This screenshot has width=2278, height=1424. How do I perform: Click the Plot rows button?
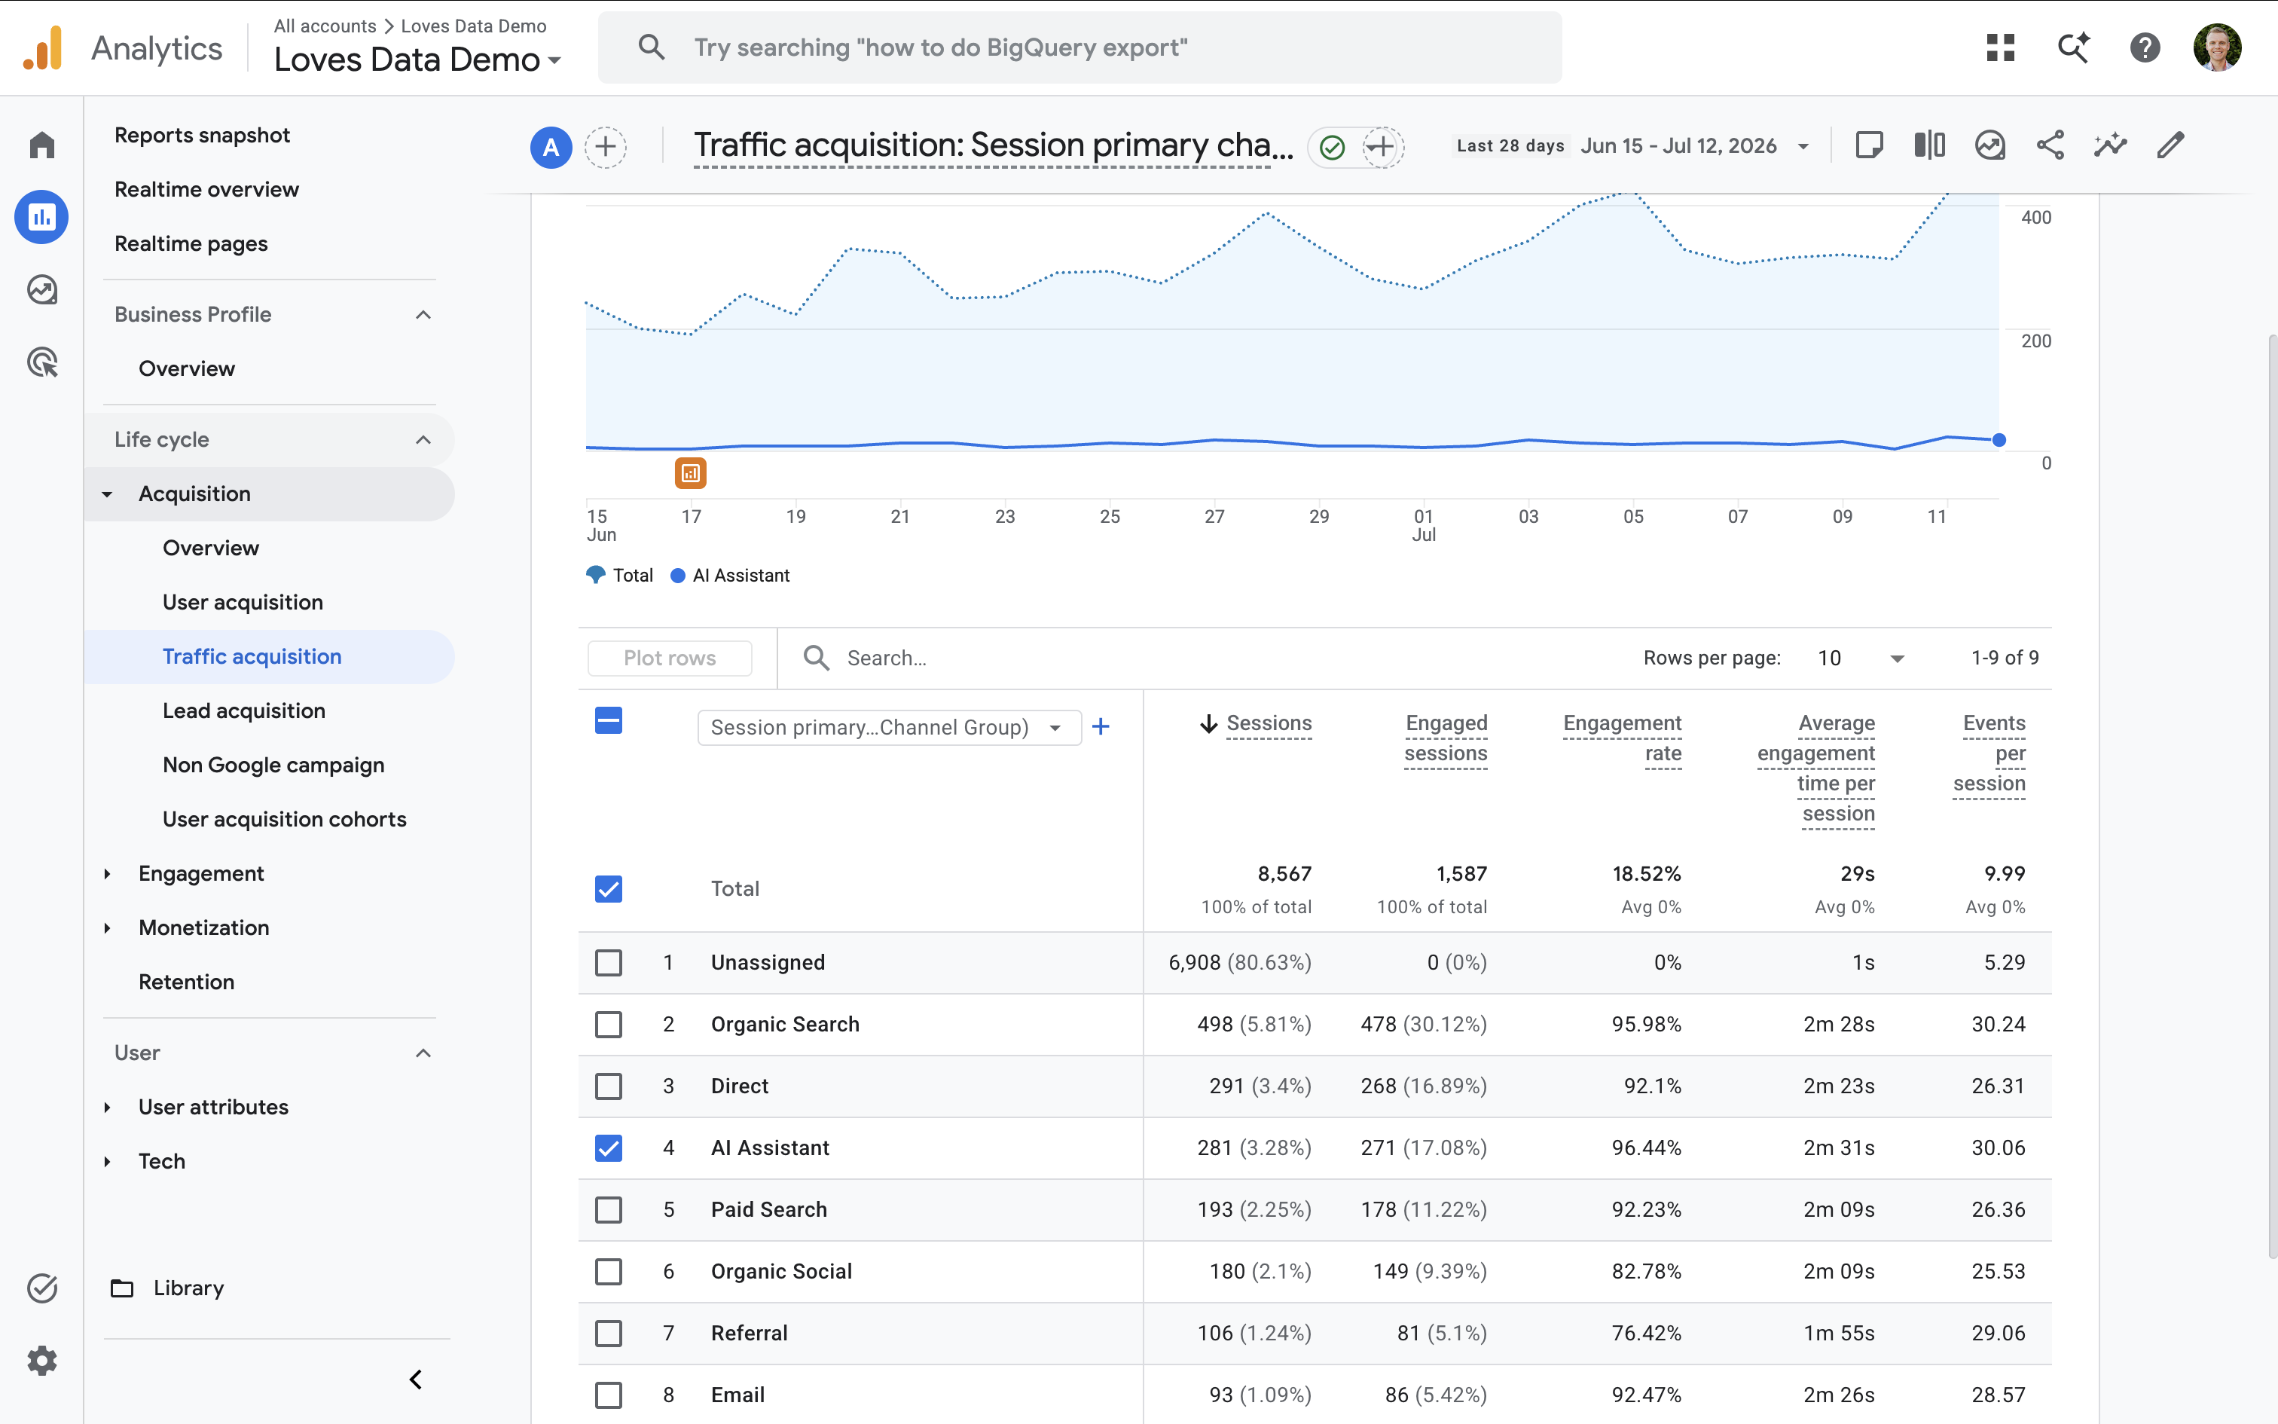[x=669, y=659]
